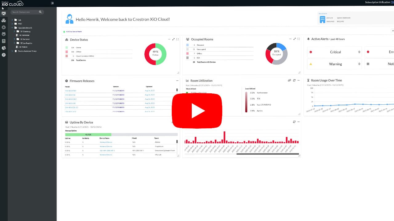394x221 pixels.
Task: Collapse the Specialelektronik folder
Action: [x=12, y=28]
